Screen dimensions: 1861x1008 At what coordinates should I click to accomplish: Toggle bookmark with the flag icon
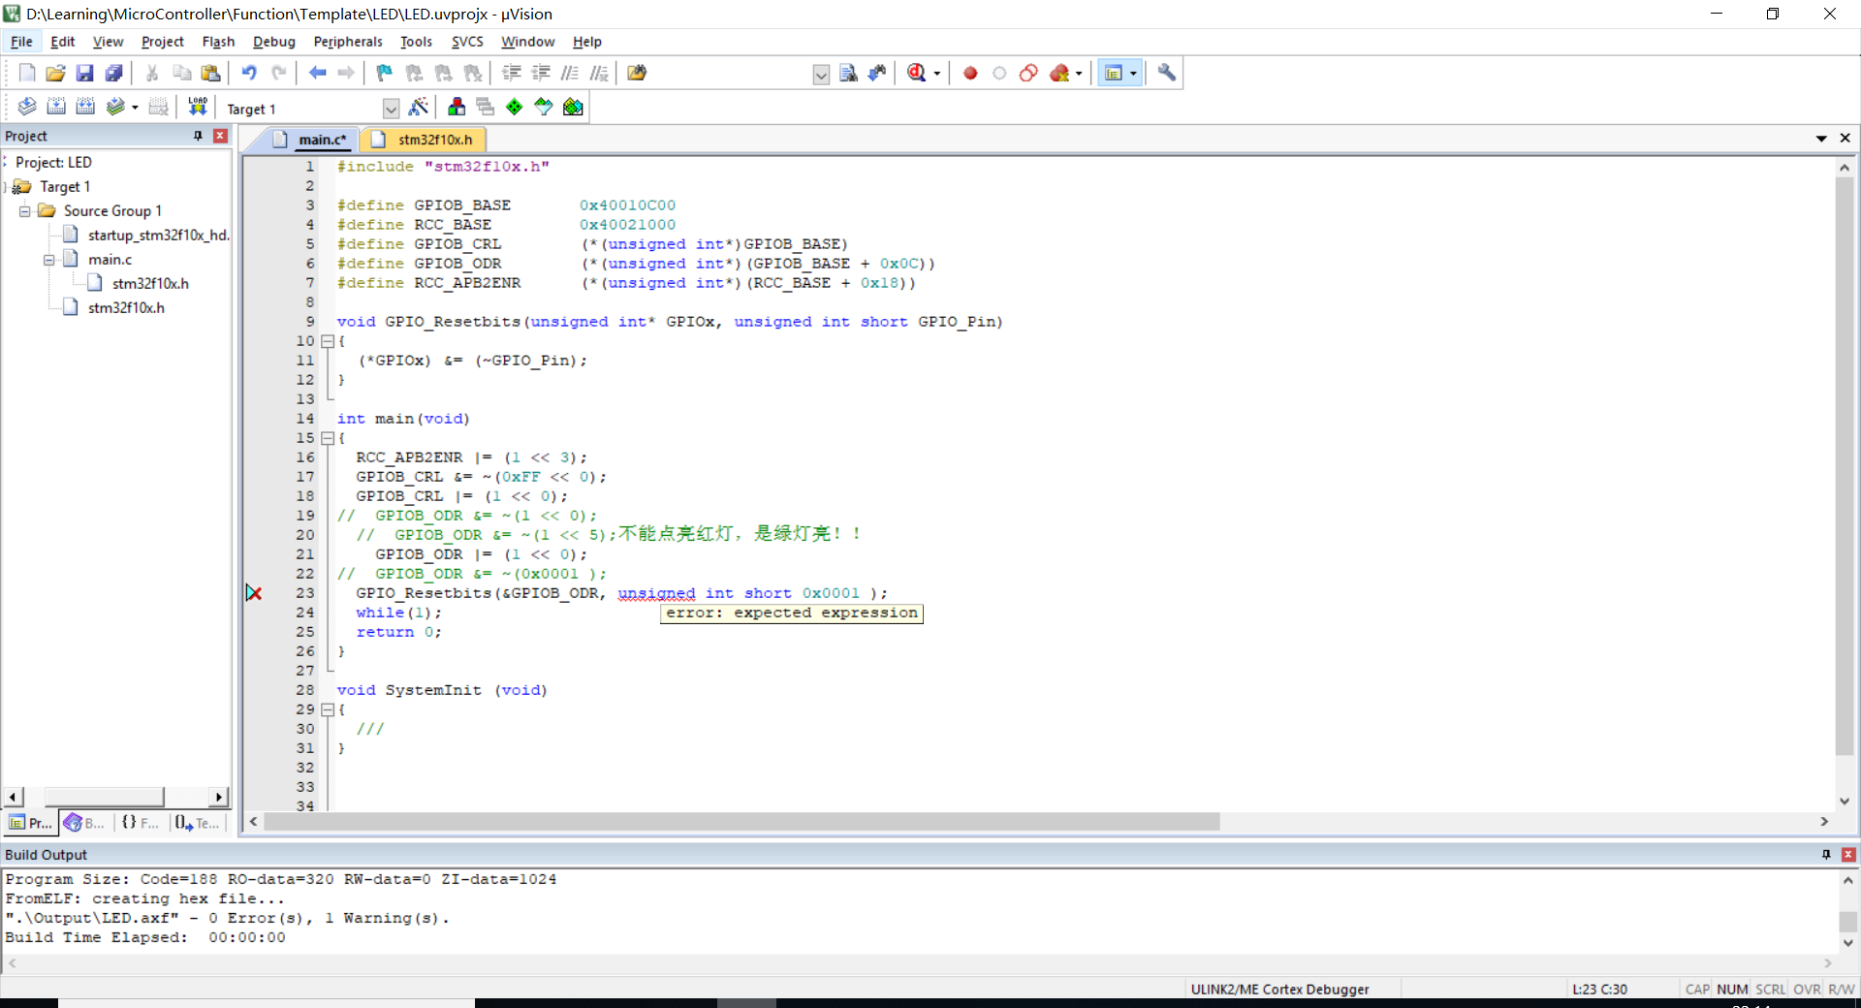(x=385, y=73)
